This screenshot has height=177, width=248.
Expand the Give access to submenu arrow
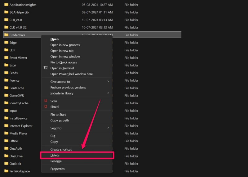click(108, 82)
